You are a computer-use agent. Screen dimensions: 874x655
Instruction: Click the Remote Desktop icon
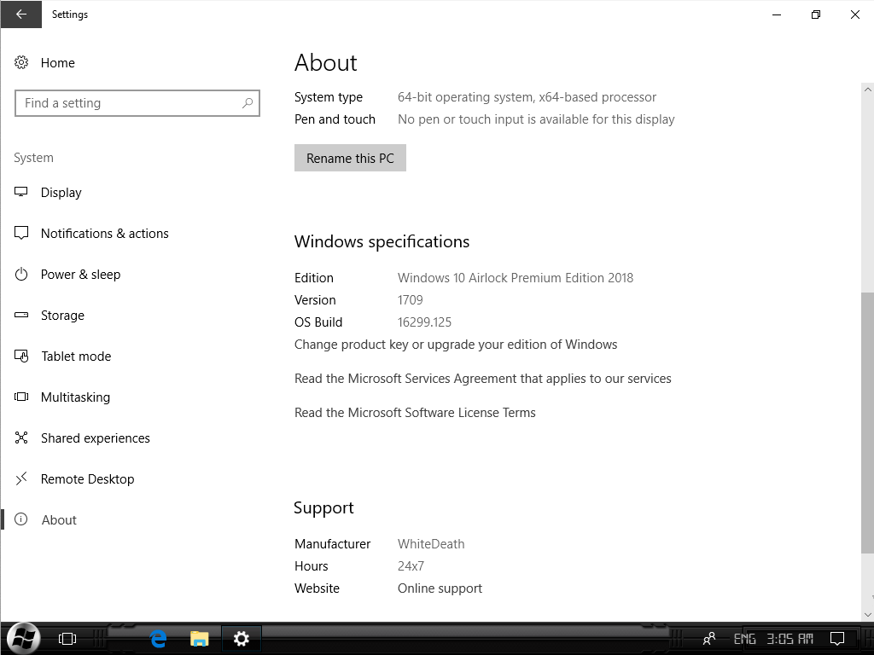(x=21, y=479)
